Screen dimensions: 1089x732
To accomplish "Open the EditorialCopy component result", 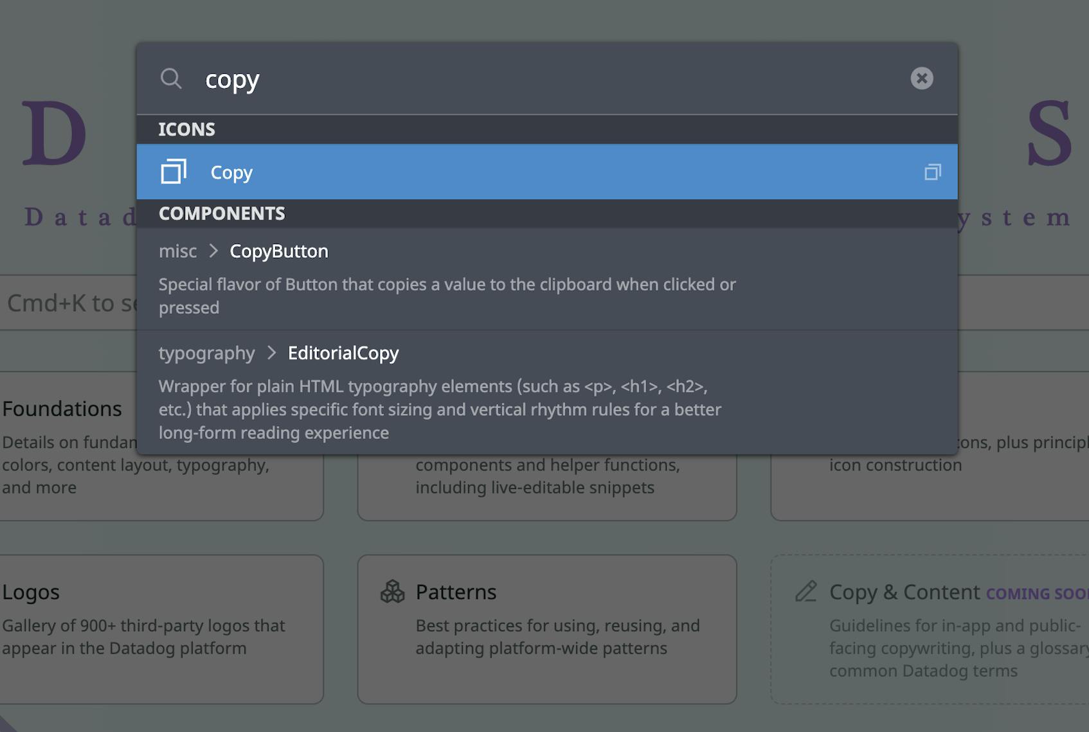I will 342,353.
